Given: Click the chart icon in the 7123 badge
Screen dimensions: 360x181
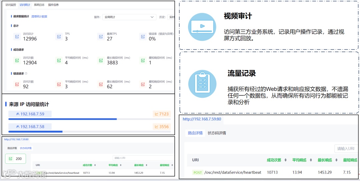Looking at the screenshot, I should (x=157, y=114).
